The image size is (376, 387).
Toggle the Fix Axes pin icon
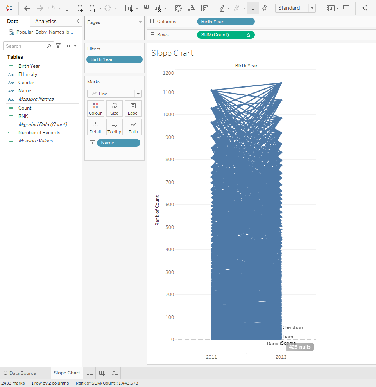(x=265, y=8)
